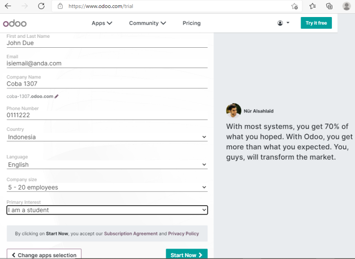Viewport: 355px width, 259px height.
Task: Click the Start Now button
Action: pyautogui.click(x=186, y=254)
